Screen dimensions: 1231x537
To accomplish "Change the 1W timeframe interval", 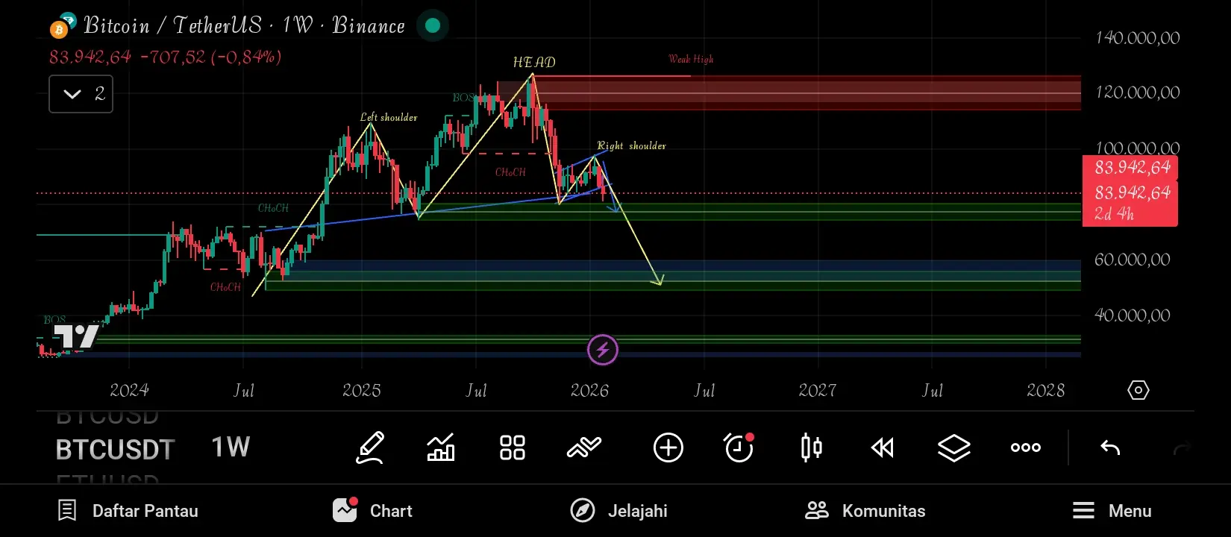I will 231,447.
